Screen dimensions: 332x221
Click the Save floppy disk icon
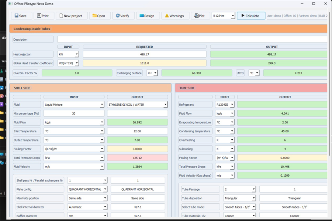pos(16,16)
